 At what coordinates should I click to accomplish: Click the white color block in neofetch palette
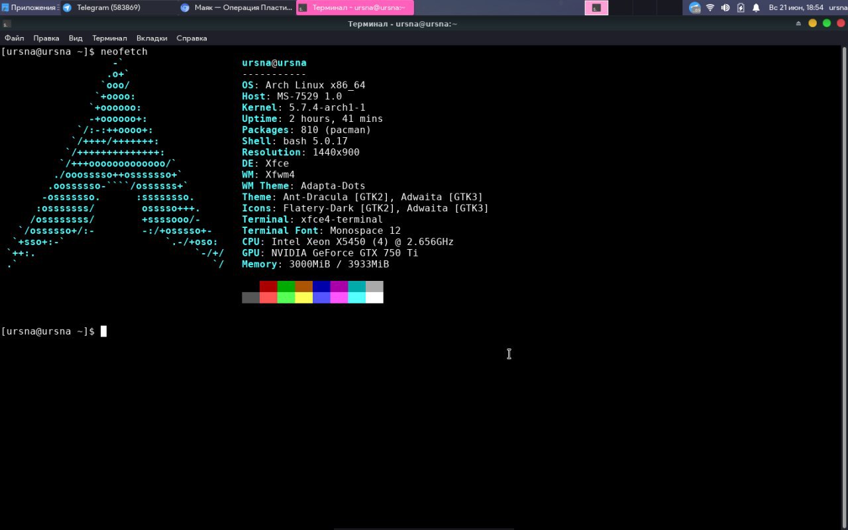(x=374, y=297)
